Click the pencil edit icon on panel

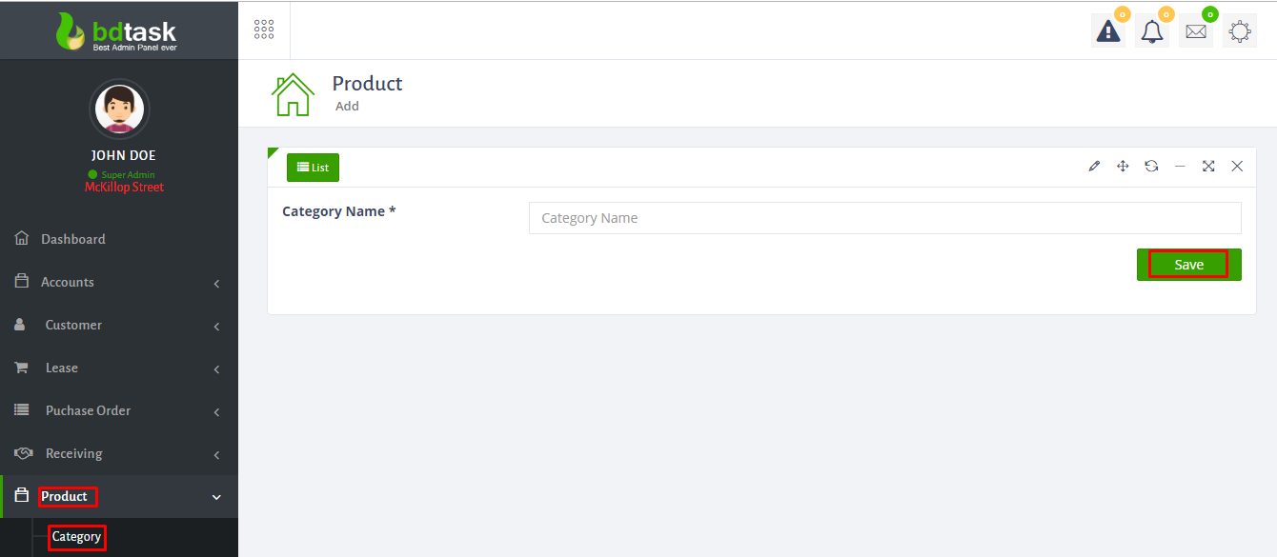tap(1094, 167)
